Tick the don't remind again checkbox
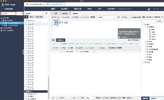 (x=119, y=37)
